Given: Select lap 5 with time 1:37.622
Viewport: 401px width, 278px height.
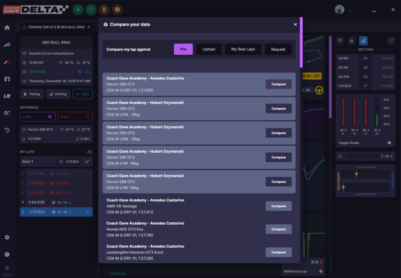Looking at the screenshot, I should click(x=56, y=212).
